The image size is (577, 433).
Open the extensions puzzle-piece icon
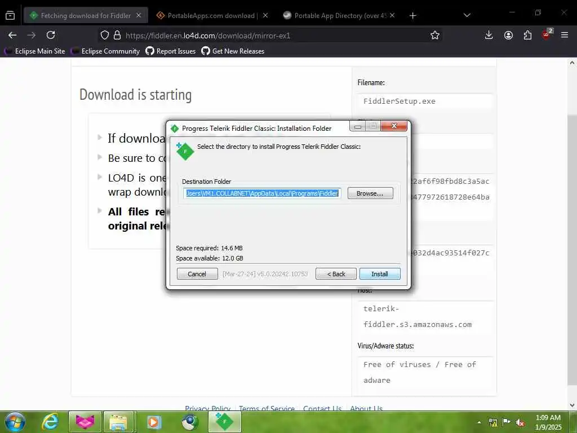(x=527, y=36)
